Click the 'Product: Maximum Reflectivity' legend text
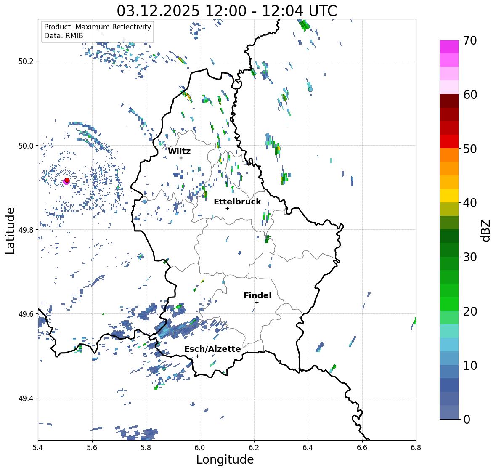The width and height of the screenshot is (496, 470). [98, 27]
